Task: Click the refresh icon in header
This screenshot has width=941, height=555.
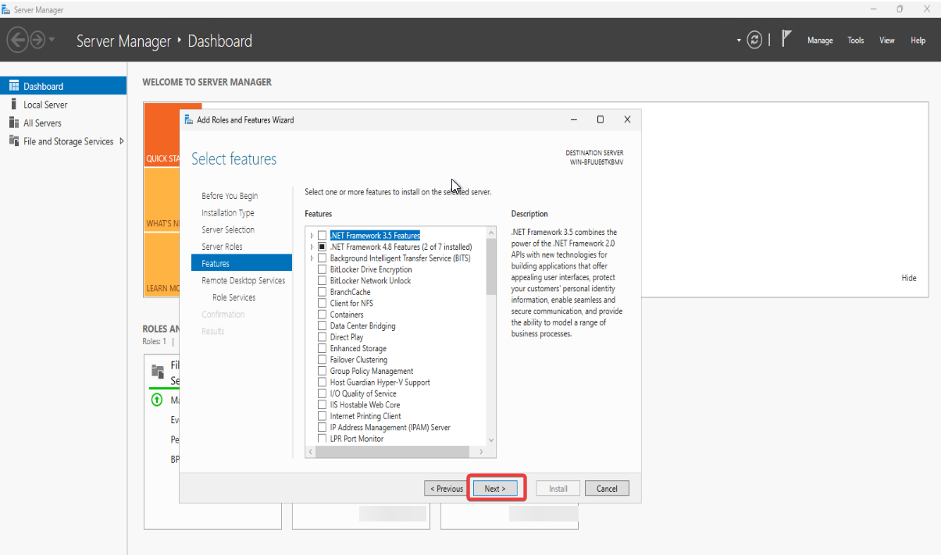Action: [x=754, y=41]
